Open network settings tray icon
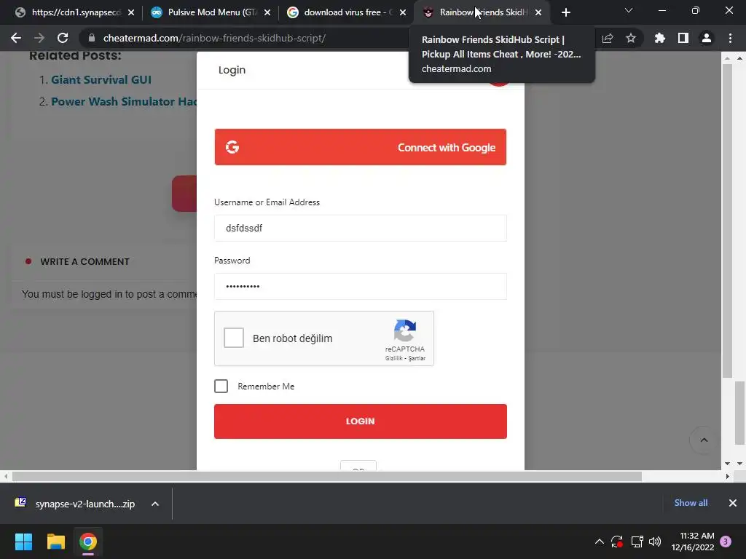The width and height of the screenshot is (746, 559). click(x=637, y=542)
